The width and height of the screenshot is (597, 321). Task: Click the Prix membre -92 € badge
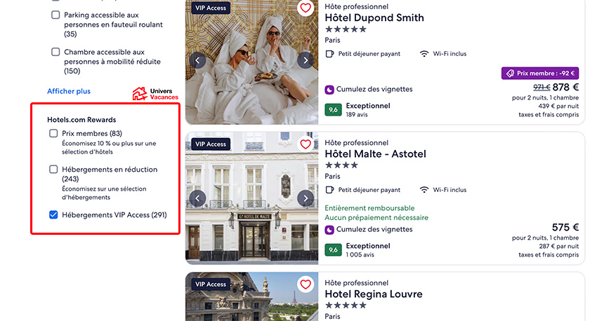(x=539, y=73)
